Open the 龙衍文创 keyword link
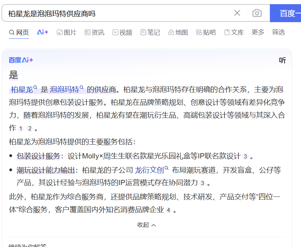Screen dimensions: 301x247 pos(149,170)
